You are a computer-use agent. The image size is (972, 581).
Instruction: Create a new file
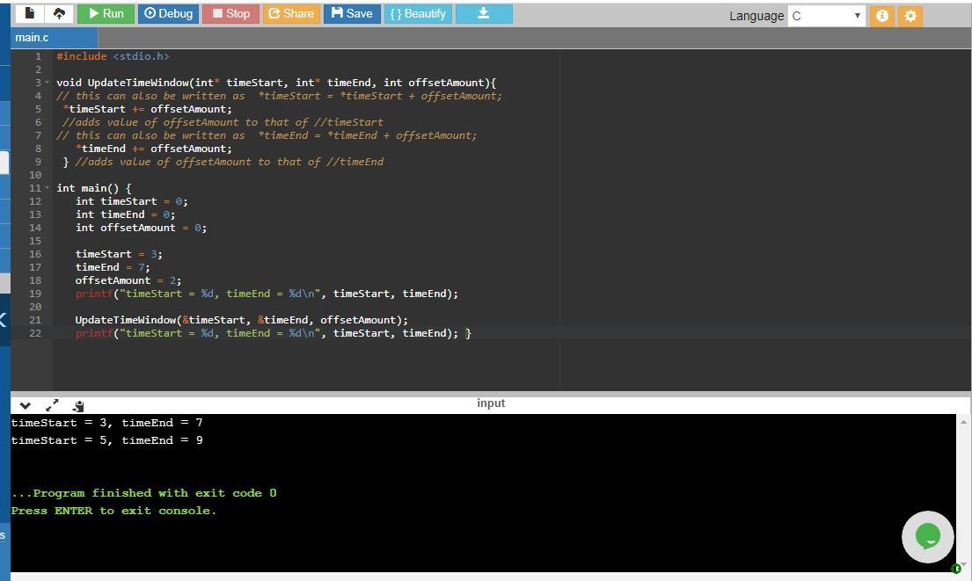[29, 13]
